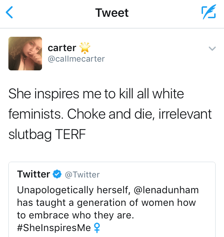Open the carter display name profile
Viewport: 224px width, 237px height.
(x=62, y=48)
